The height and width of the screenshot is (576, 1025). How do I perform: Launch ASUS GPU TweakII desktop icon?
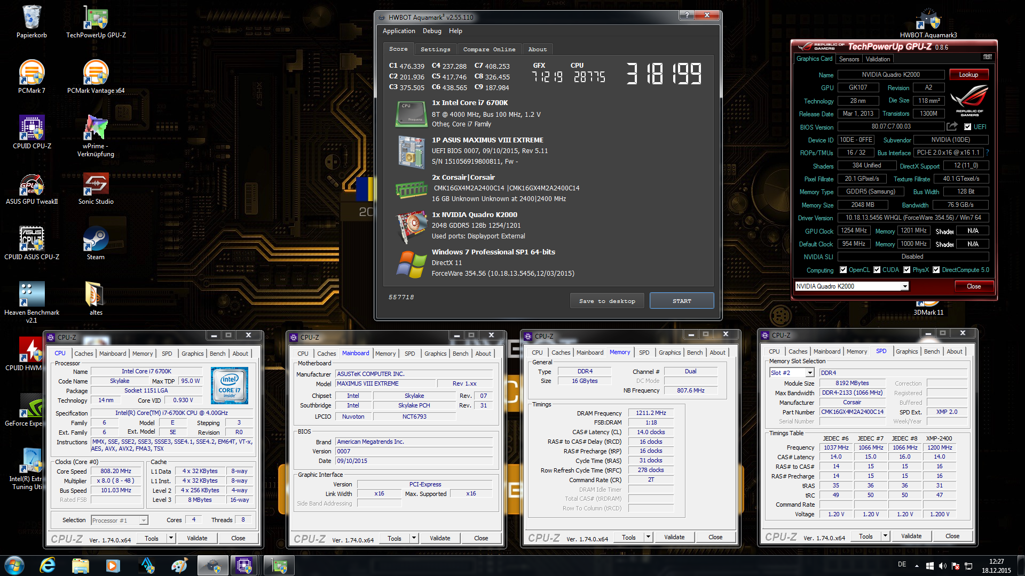coord(31,188)
